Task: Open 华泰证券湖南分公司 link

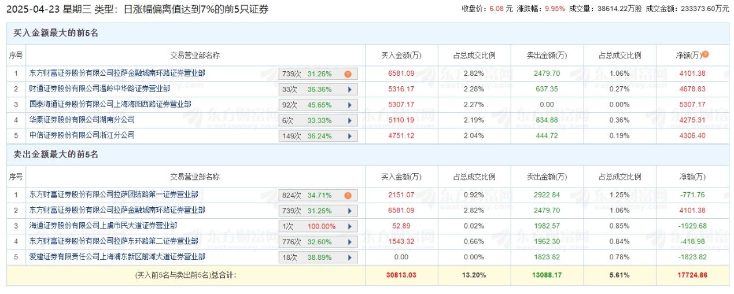Action: coord(82,120)
